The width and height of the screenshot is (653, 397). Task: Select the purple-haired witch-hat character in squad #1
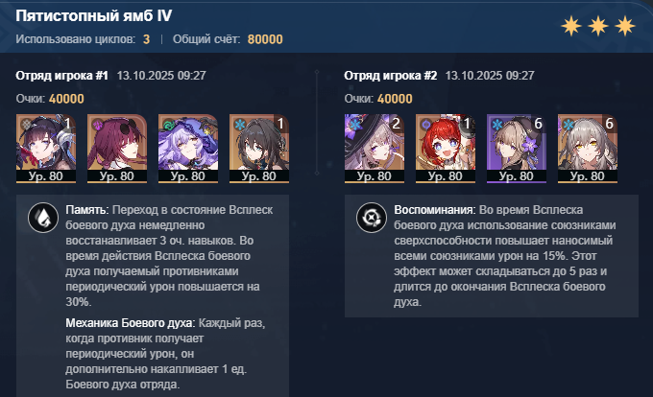(188, 149)
